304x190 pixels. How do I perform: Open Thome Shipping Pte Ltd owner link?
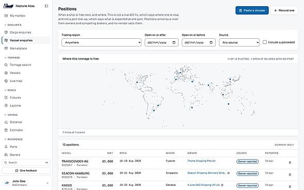point(201,161)
